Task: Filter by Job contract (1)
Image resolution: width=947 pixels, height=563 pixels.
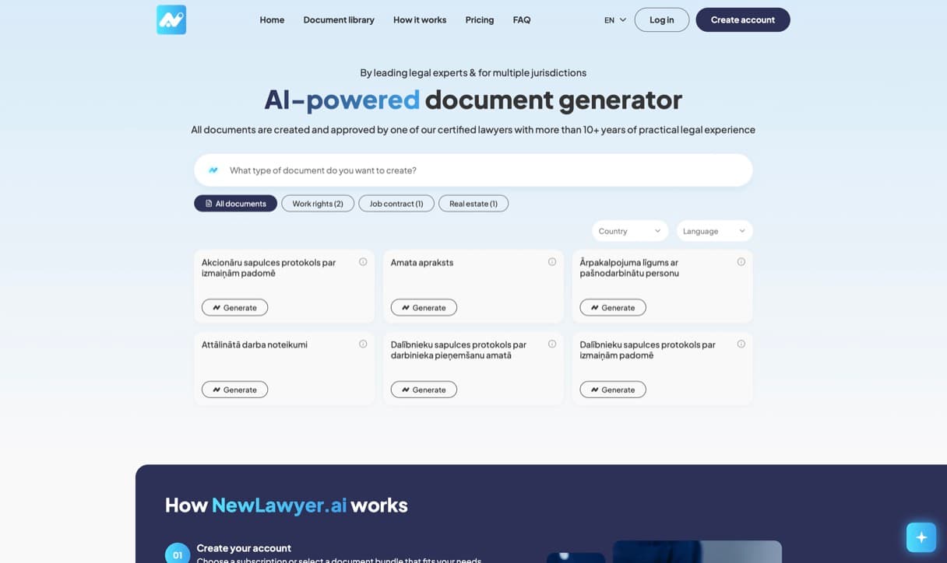Action: [x=396, y=204]
